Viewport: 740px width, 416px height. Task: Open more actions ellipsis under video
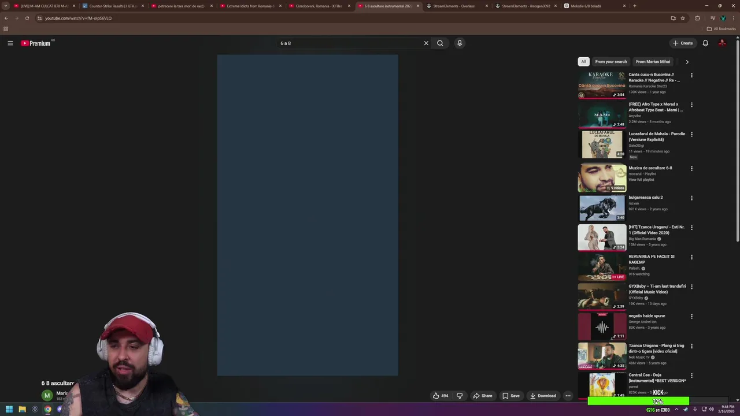568,396
